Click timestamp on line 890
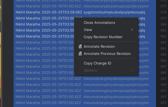The image size is (168, 107). [x=61, y=85]
